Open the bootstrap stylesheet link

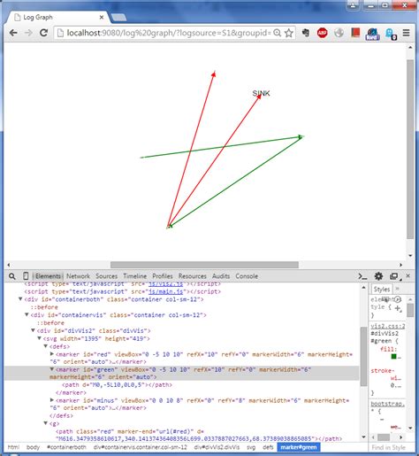[x=388, y=404]
